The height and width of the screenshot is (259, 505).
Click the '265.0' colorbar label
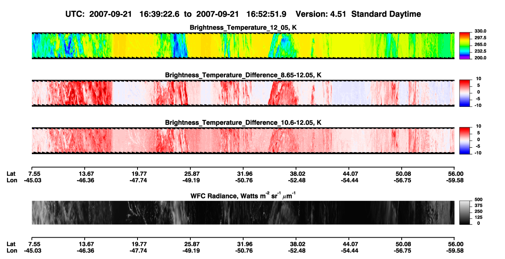pyautogui.click(x=481, y=44)
